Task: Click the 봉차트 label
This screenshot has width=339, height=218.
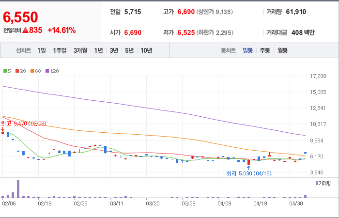Action: coord(228,50)
